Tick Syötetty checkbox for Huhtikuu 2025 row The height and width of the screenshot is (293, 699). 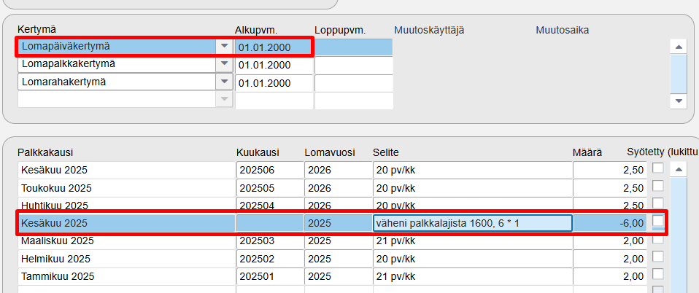(x=658, y=203)
